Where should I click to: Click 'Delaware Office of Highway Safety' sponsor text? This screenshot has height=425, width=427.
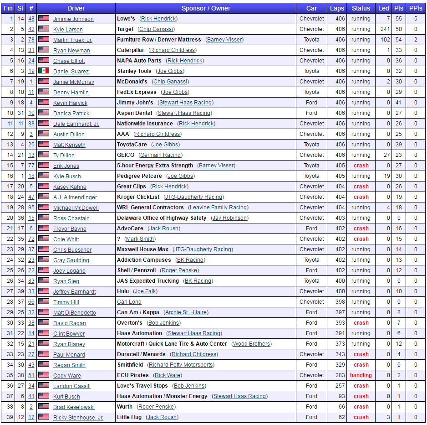(162, 218)
